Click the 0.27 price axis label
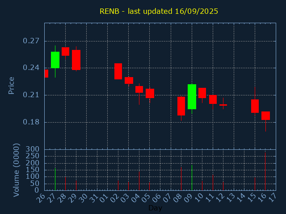This screenshot has width=286, height=214. click(31, 41)
